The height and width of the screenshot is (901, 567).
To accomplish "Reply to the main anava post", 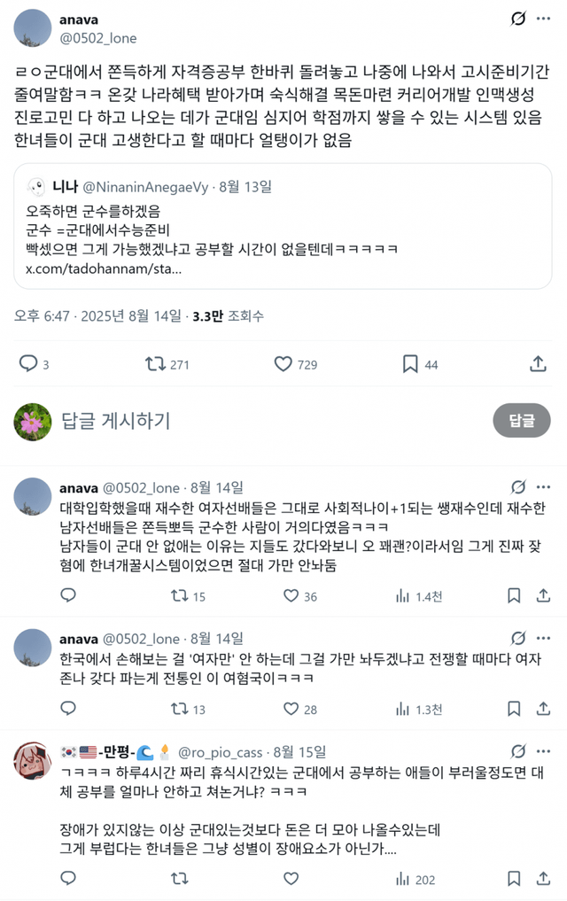I will tap(28, 363).
